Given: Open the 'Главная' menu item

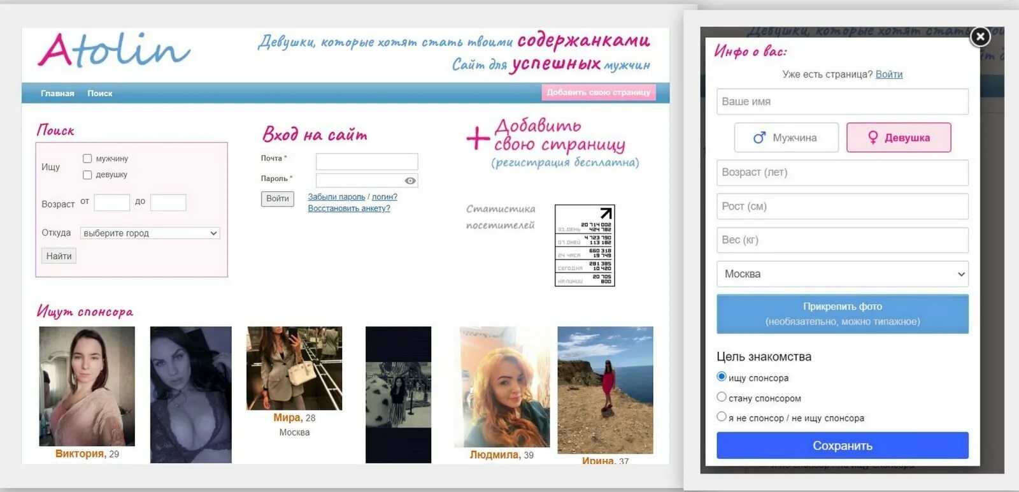Looking at the screenshot, I should click(57, 93).
